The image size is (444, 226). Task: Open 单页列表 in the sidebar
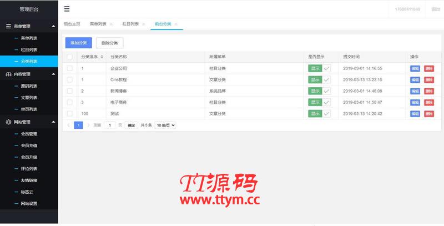tap(29, 109)
